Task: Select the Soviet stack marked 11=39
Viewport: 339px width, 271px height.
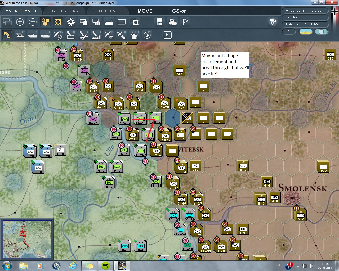Action: pos(205,247)
